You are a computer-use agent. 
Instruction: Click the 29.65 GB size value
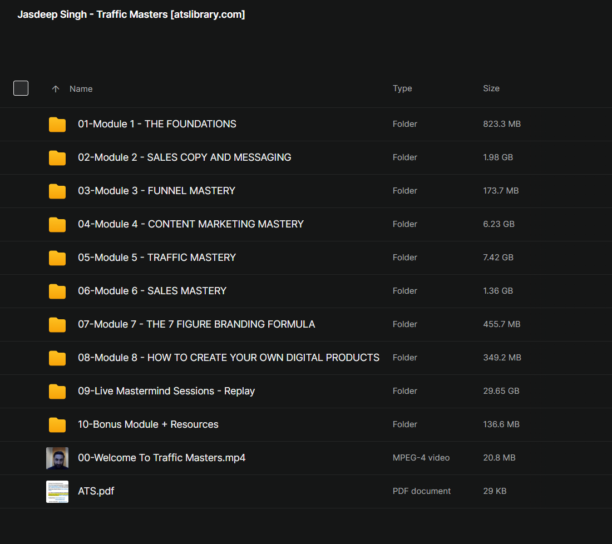point(501,391)
